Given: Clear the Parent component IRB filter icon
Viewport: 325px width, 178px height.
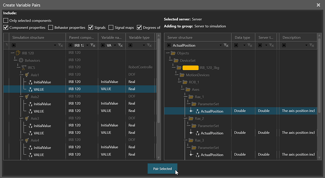Looking at the screenshot, I should pyautogui.click(x=93, y=45).
